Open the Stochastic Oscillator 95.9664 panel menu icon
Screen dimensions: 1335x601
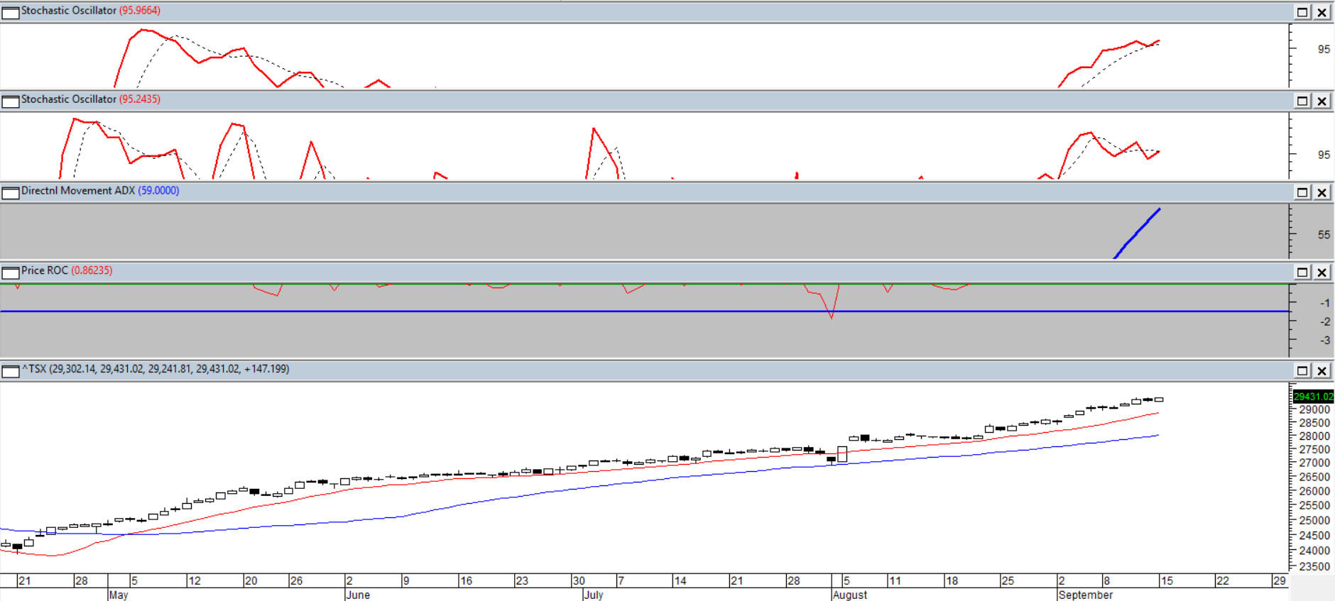click(11, 12)
